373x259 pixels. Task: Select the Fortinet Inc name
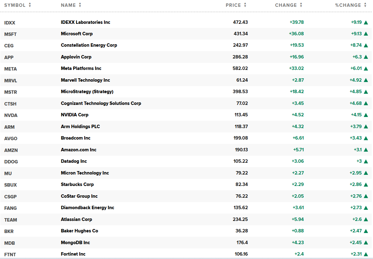[73, 254]
